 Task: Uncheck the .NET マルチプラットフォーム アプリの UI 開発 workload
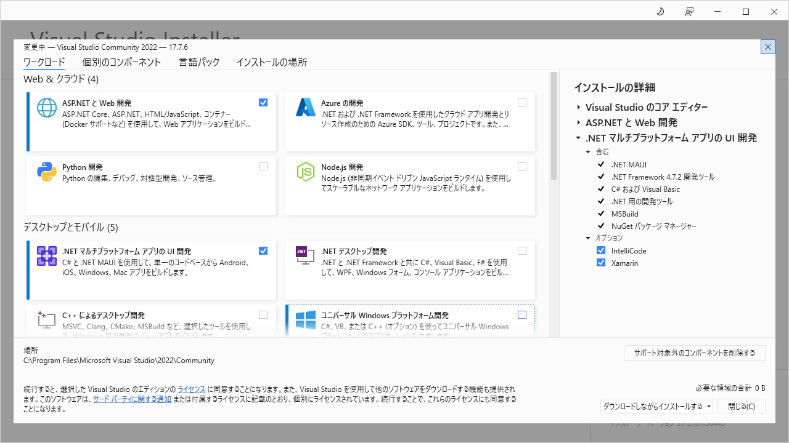coord(263,250)
